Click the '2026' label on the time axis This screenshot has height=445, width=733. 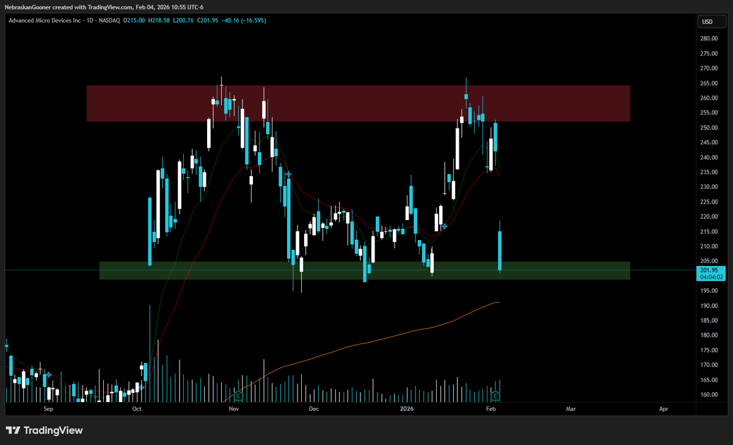coord(406,408)
